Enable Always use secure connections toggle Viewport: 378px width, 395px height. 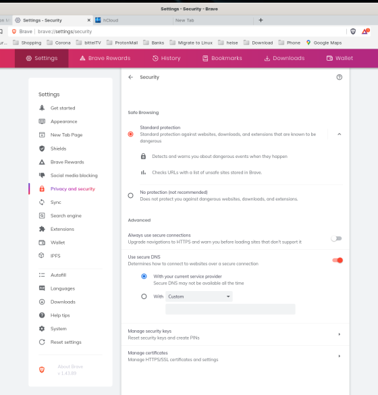click(x=336, y=238)
